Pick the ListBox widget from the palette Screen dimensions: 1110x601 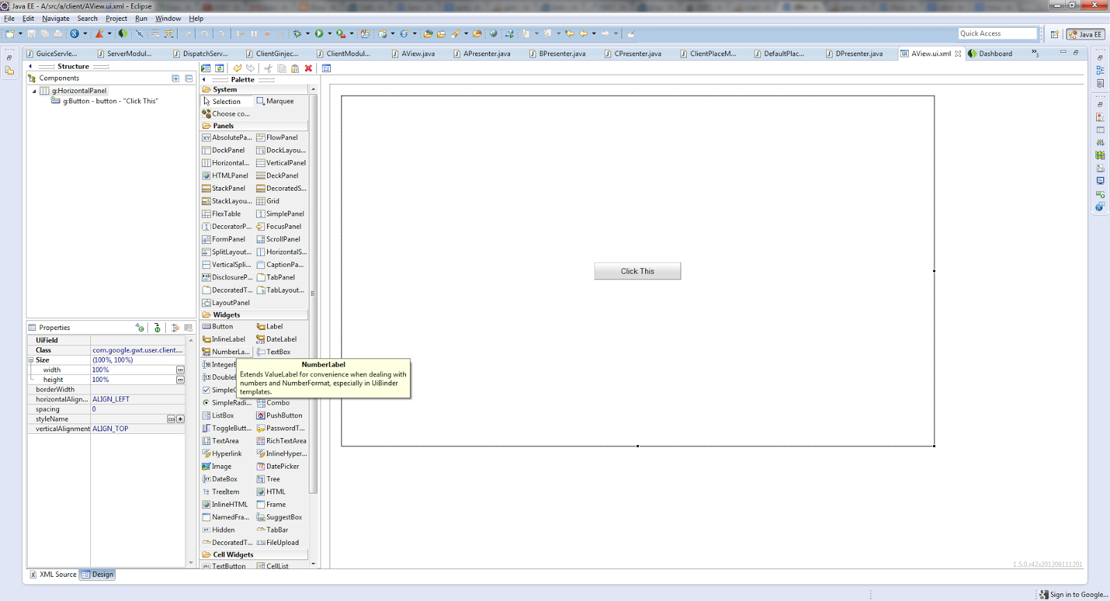pyautogui.click(x=218, y=416)
